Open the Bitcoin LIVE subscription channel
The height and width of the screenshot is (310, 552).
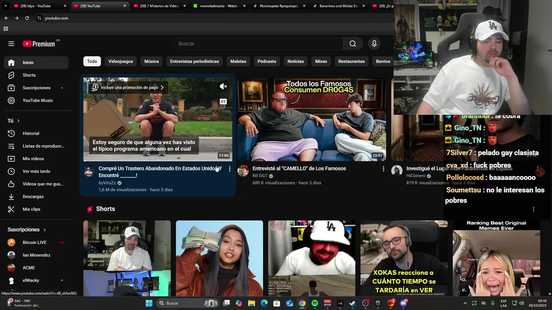(x=36, y=242)
